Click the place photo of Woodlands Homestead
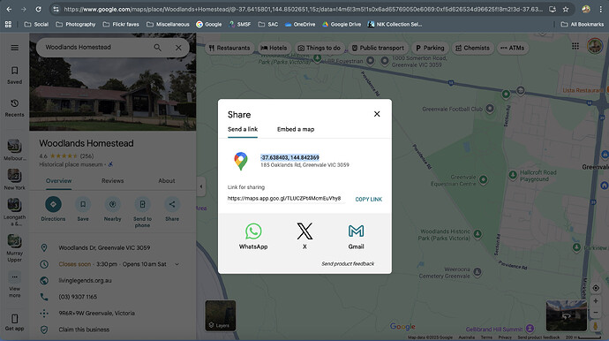Viewport: 609px width, 341px height. 113,82
